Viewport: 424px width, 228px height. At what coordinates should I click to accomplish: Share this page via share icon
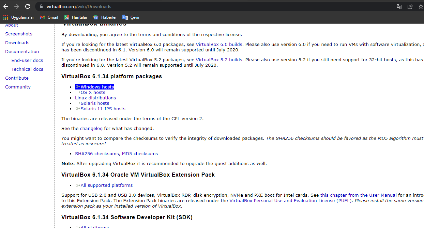410,6
